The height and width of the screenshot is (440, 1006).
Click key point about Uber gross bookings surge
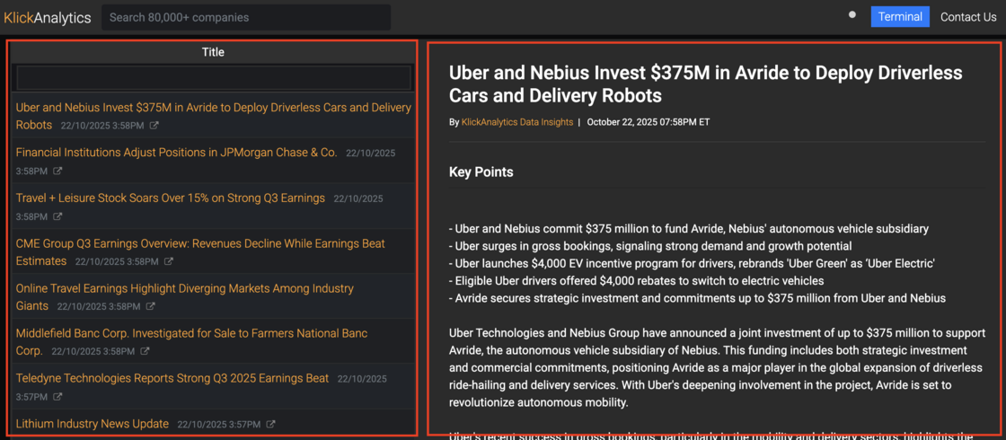tap(650, 246)
